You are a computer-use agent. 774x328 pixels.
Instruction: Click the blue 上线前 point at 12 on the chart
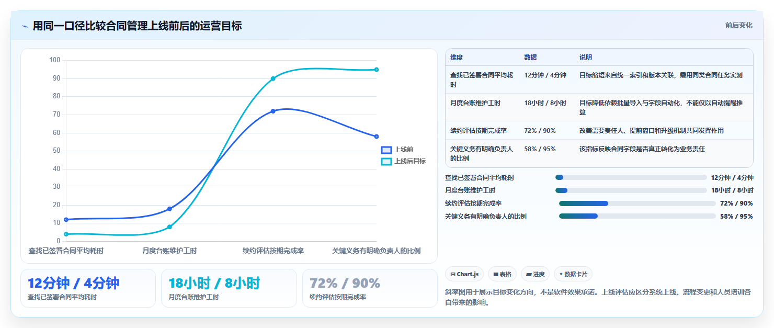click(x=66, y=219)
